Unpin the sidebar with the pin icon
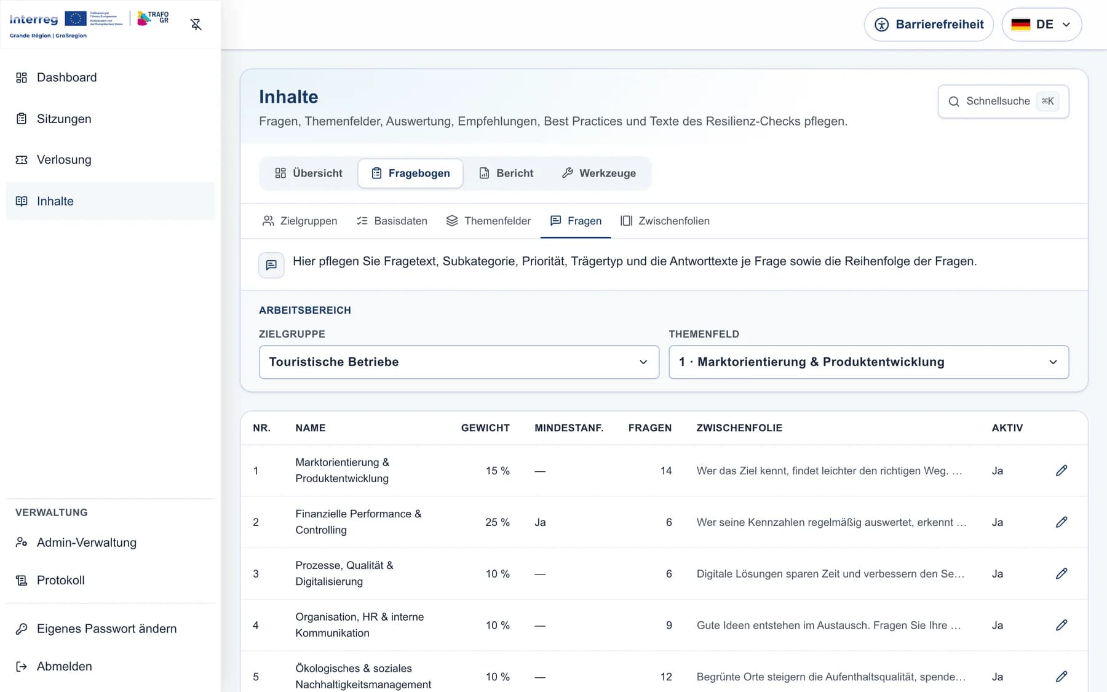This screenshot has width=1107, height=692. [x=196, y=25]
